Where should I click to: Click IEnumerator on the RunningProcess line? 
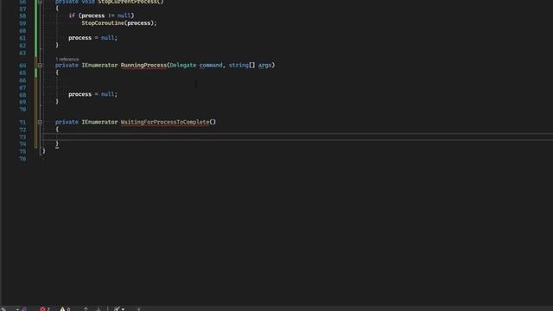(x=100, y=66)
